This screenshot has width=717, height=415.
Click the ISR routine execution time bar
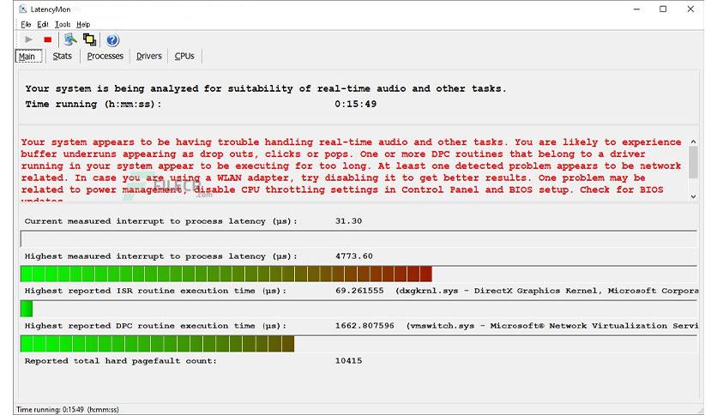point(358,309)
